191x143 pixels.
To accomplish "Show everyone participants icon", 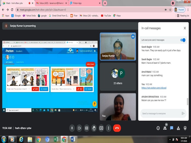I will tap(165, 128).
